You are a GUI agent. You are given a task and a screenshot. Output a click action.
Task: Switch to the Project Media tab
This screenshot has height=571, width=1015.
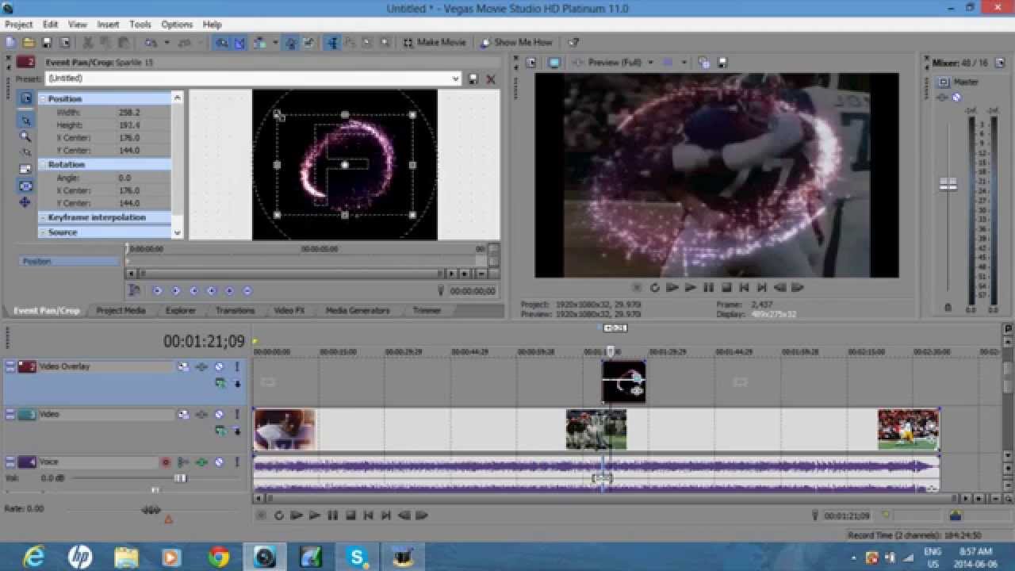(121, 310)
